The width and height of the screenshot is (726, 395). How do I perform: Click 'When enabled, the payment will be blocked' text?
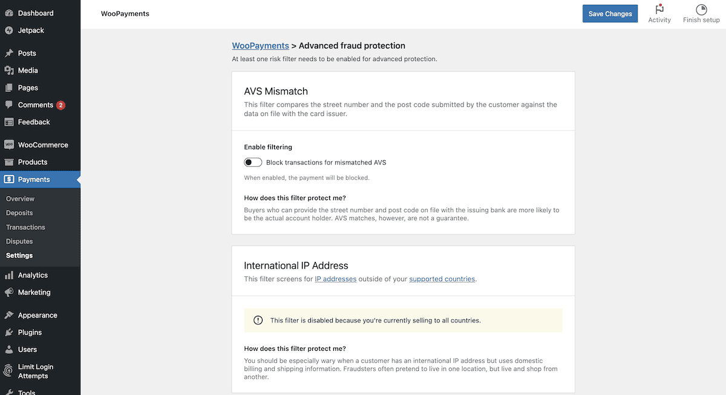(x=307, y=178)
